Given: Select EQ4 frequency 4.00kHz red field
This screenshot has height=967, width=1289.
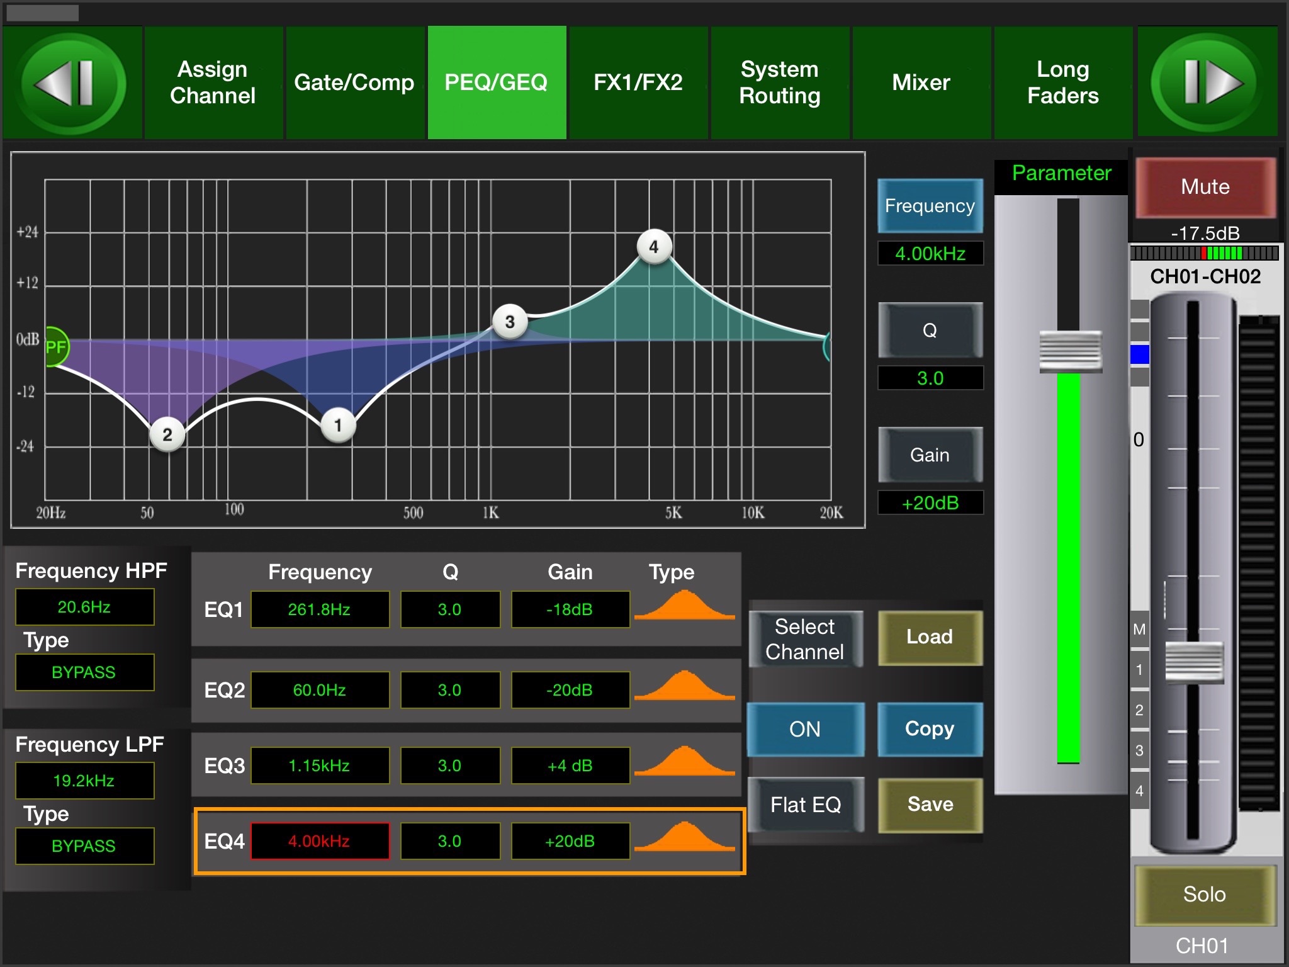Looking at the screenshot, I should [320, 841].
